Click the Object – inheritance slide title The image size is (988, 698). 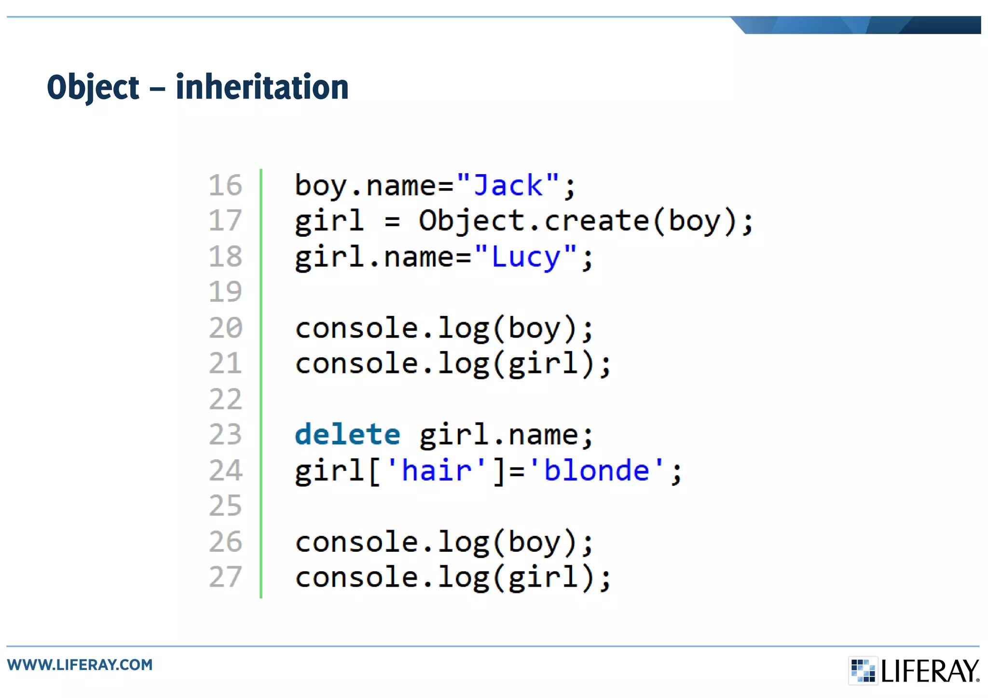(x=197, y=87)
